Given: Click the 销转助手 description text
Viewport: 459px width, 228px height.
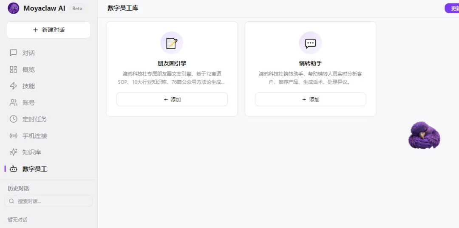Looking at the screenshot, I should (x=310, y=78).
